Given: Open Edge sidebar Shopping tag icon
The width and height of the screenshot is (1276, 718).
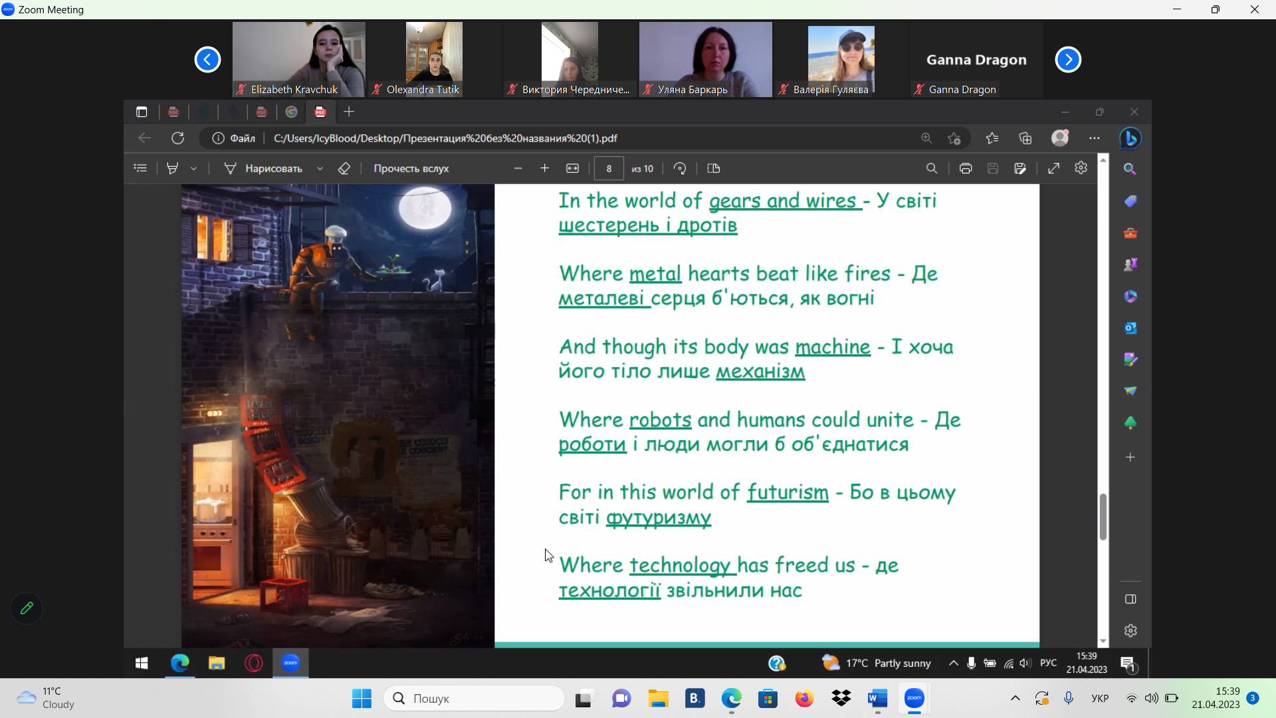Looking at the screenshot, I should (1130, 201).
